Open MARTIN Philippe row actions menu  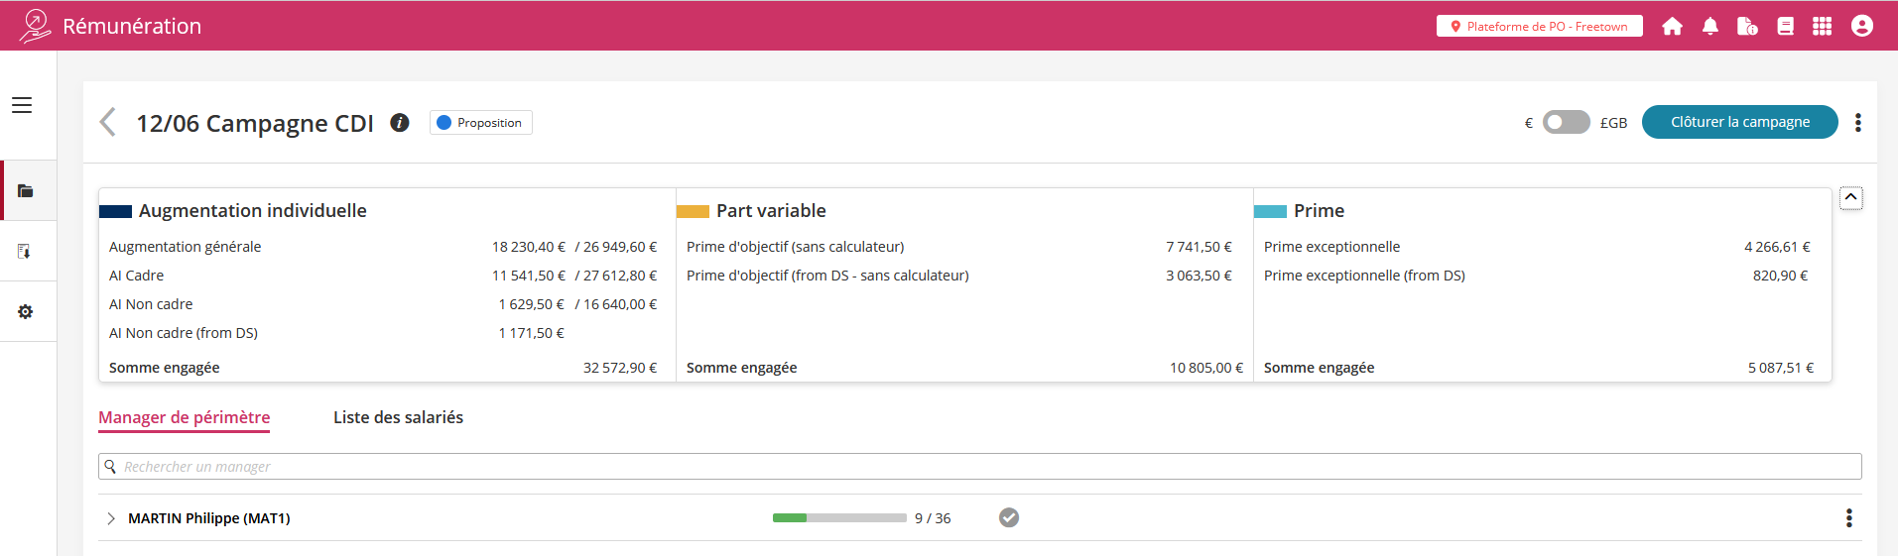[x=1848, y=518]
